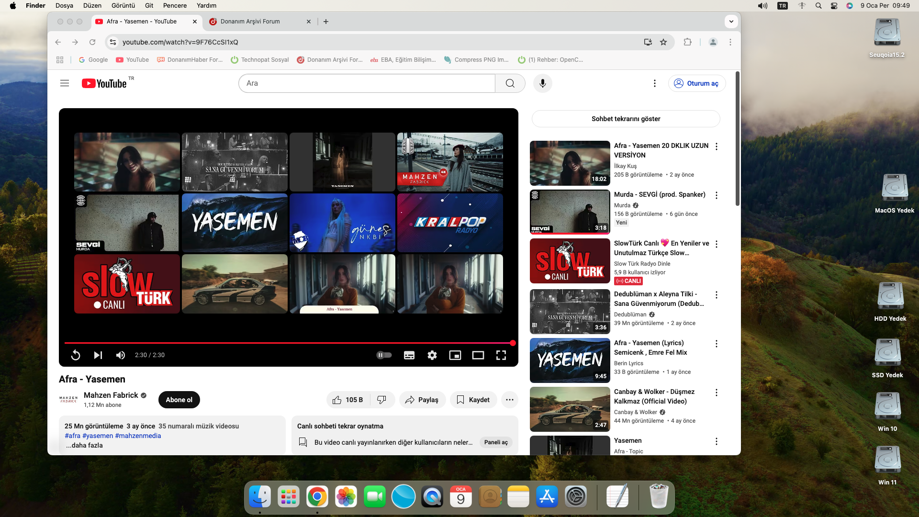Toggle the autoplay switch in player
Image resolution: width=919 pixels, height=517 pixels.
[384, 355]
